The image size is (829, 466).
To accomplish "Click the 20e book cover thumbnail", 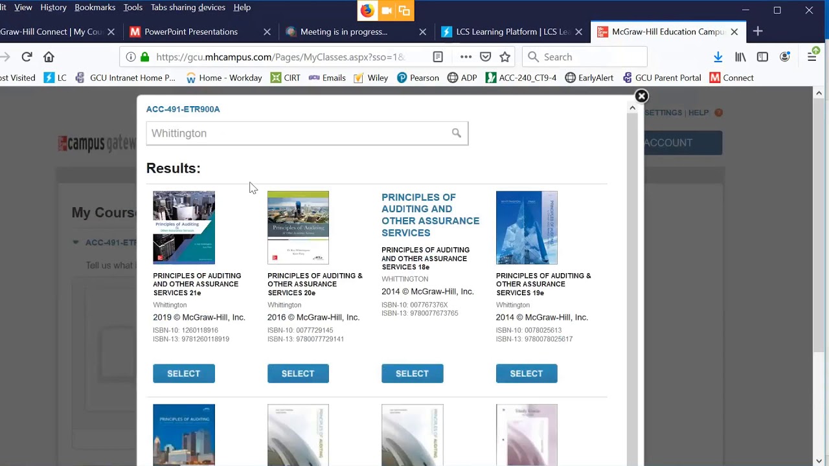I will [x=298, y=227].
